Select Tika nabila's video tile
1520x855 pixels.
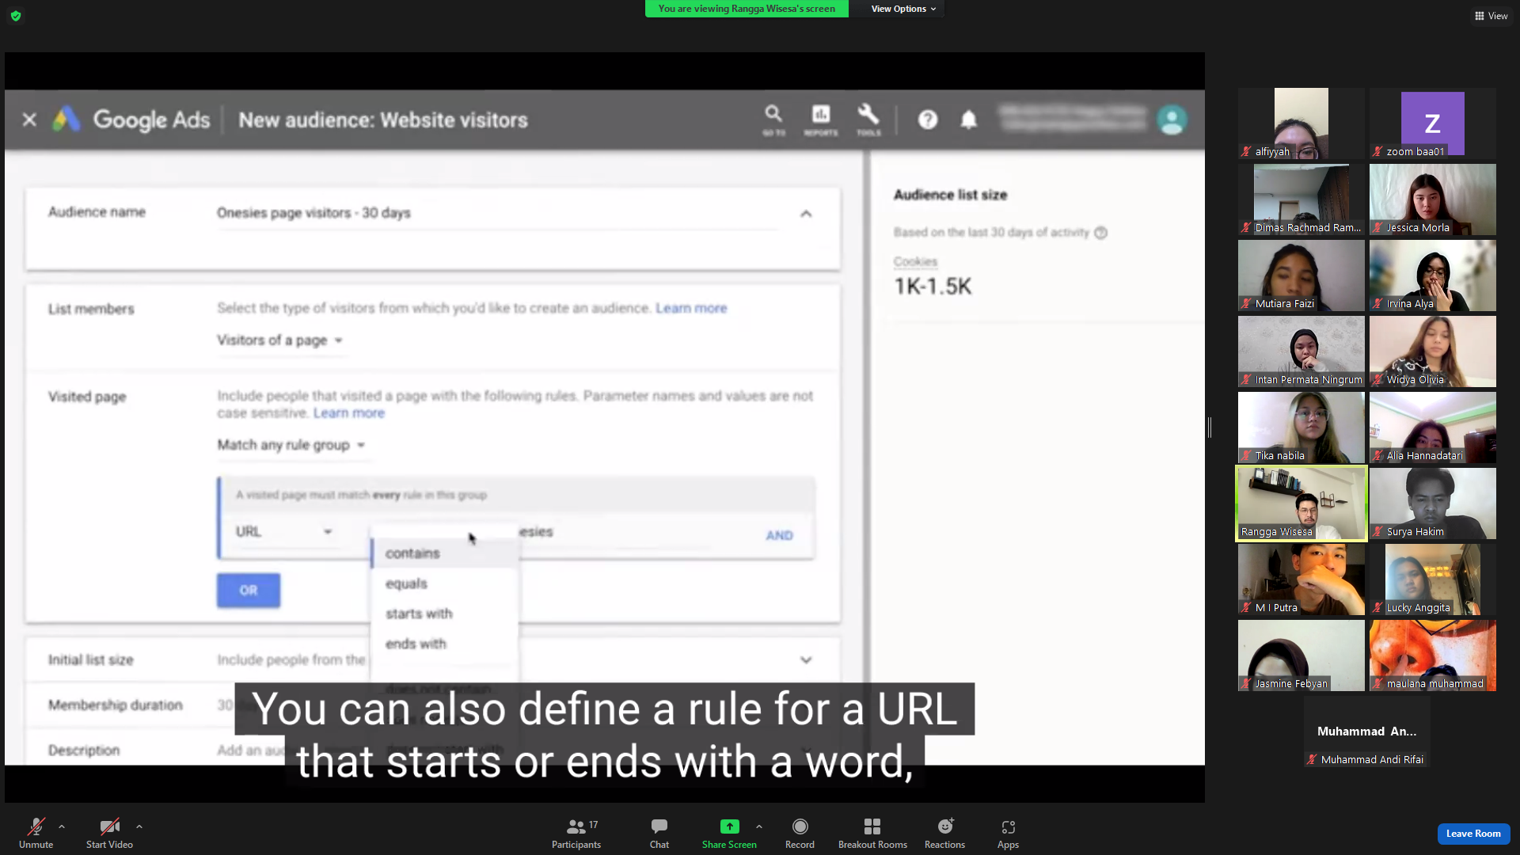[x=1301, y=427]
